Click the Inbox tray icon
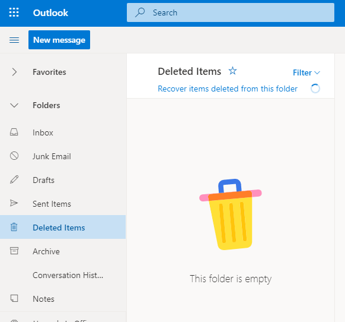This screenshot has height=322, width=345. coord(14,132)
